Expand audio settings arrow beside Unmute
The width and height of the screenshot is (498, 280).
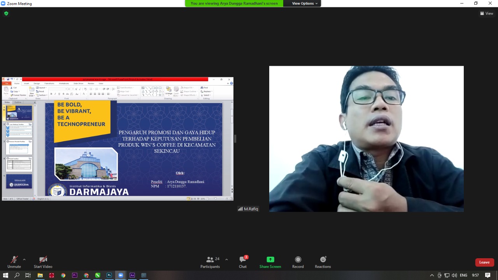tap(24, 259)
